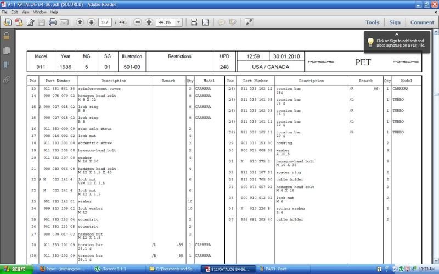Switch to Inbox browser taskbar item
This screenshot has height=274, width=439.
(64, 269)
